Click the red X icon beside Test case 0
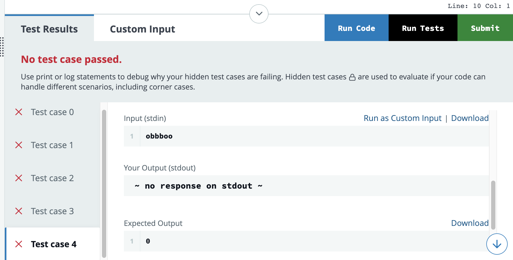The height and width of the screenshot is (260, 513). click(x=19, y=112)
